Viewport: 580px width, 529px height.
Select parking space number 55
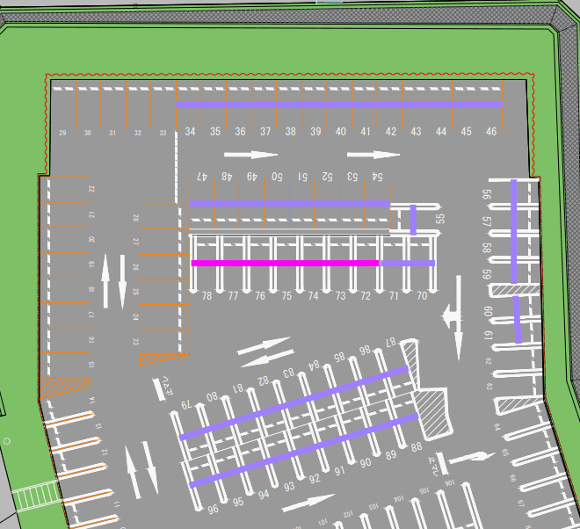440,219
